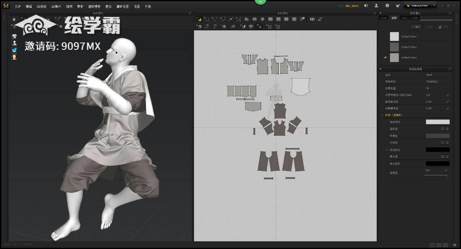
Task: Open the SIMULATION mode dropdown arrow
Action: (x=434, y=6)
